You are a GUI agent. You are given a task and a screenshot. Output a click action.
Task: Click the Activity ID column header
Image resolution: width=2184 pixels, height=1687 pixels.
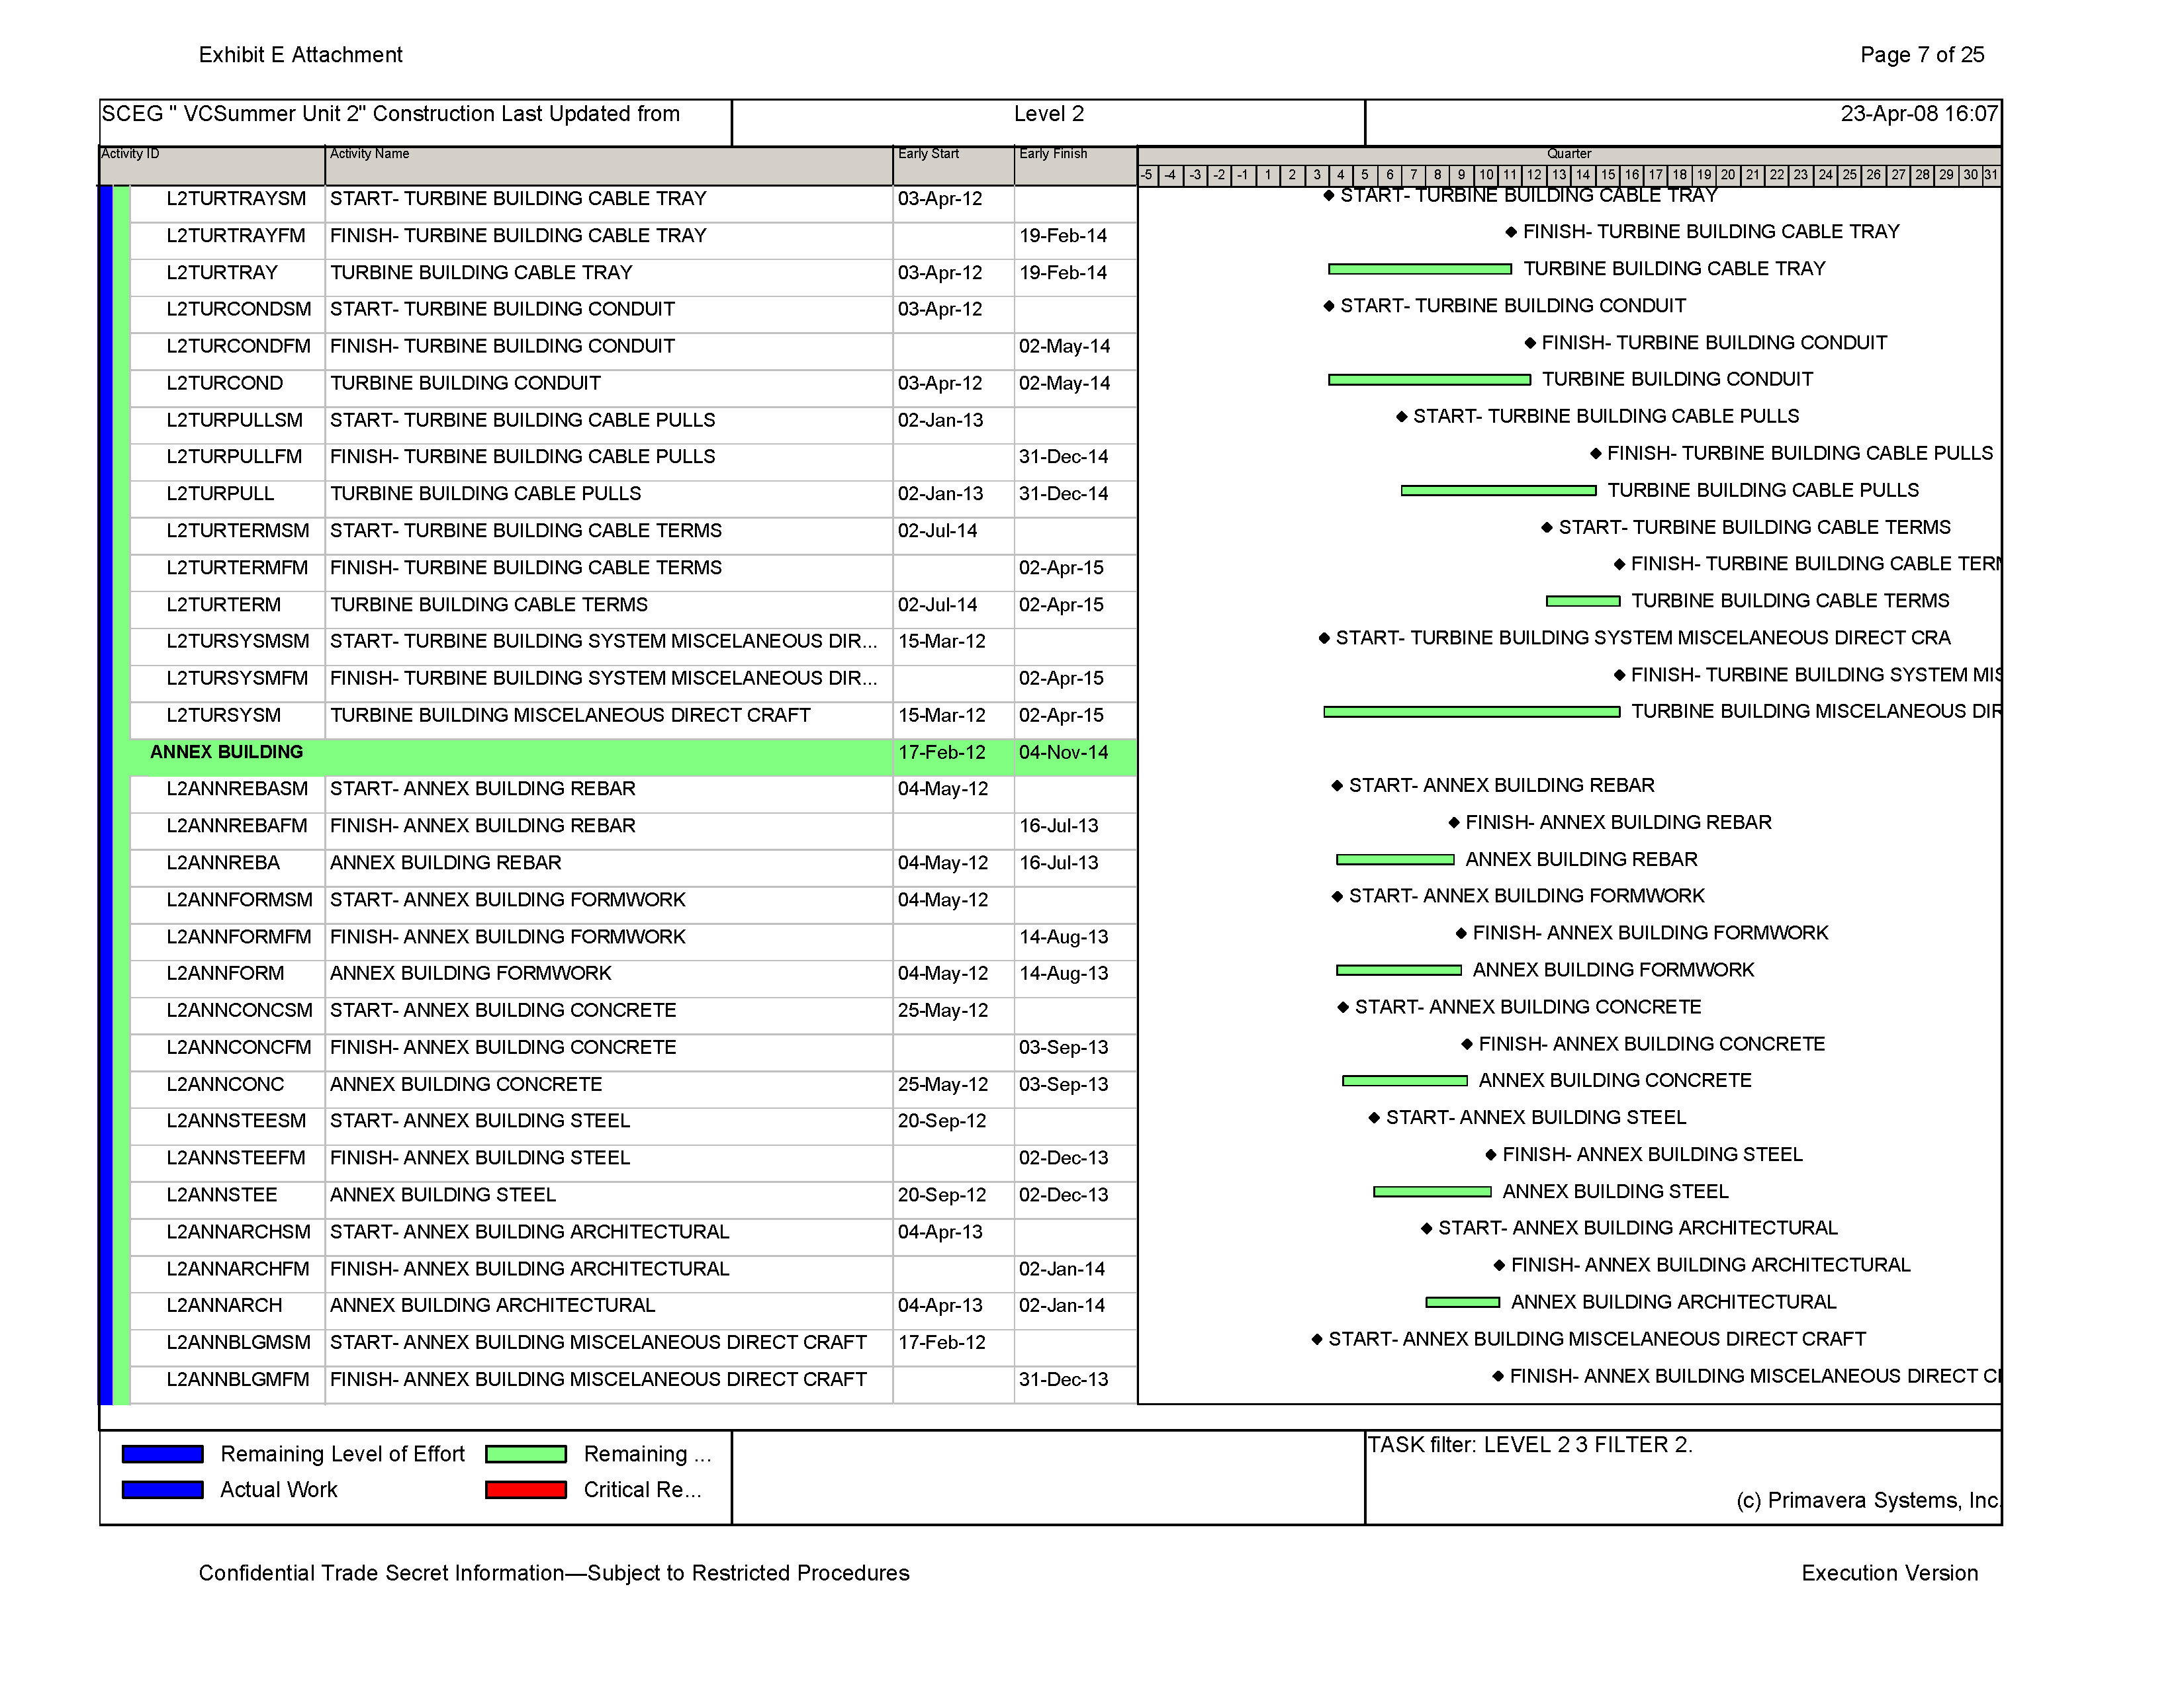pos(212,166)
